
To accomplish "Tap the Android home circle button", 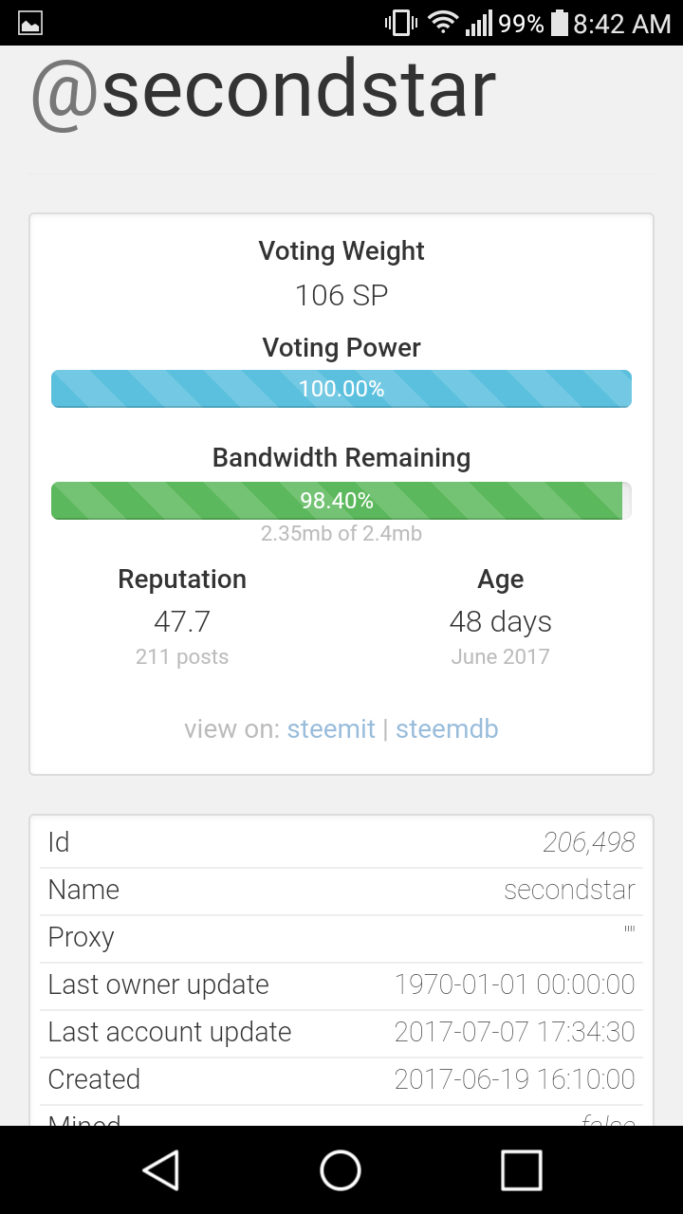I will [341, 1169].
